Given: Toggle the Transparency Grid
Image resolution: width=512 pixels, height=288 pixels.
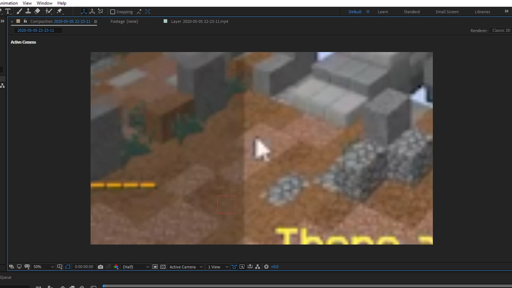Looking at the screenshot, I should (163, 267).
